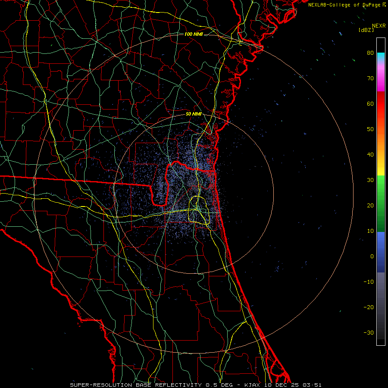Select the -20 value on the dBZ scale
Screen dimensions: 388x388
[369, 307]
